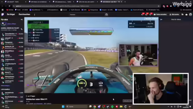Open the Whispers icon in the Twitch header
The height and width of the screenshot is (109, 193).
tap(150, 15)
